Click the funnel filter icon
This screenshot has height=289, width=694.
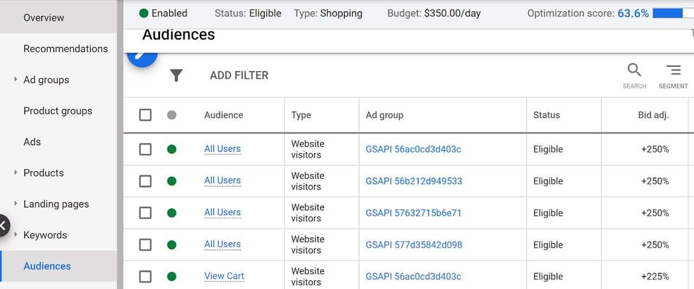point(176,75)
